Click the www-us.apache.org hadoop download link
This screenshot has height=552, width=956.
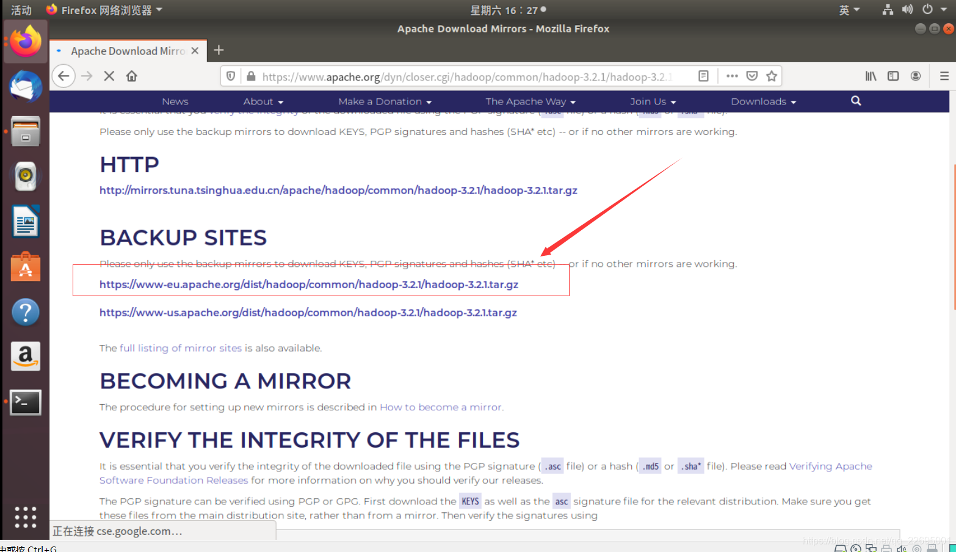click(x=308, y=312)
